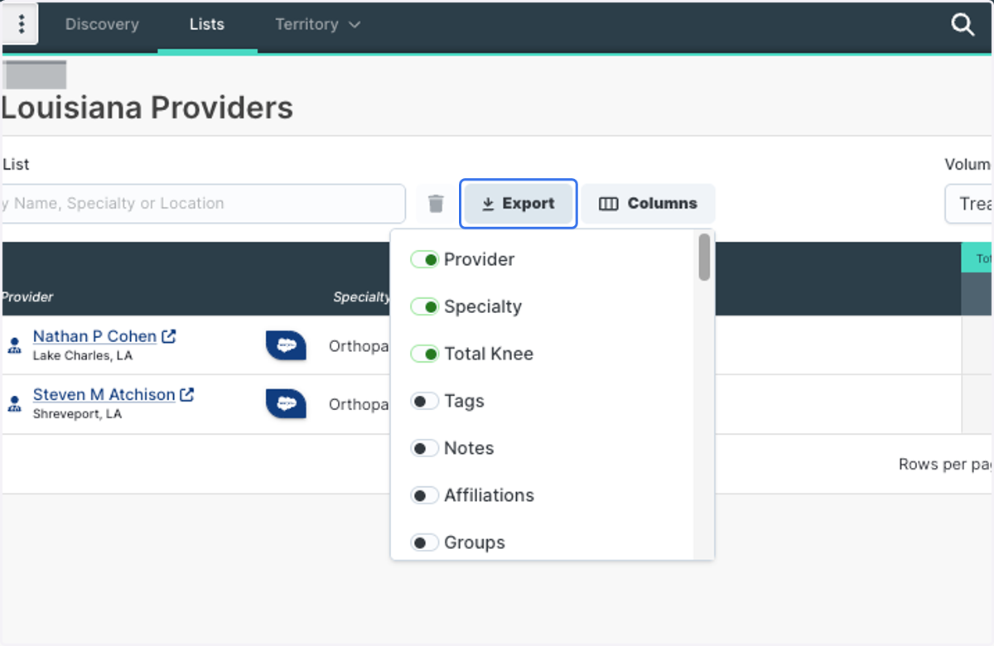Screen dimensions: 994x646
Task: Click person icon next to Steven M Atchison
Action: click(x=14, y=404)
